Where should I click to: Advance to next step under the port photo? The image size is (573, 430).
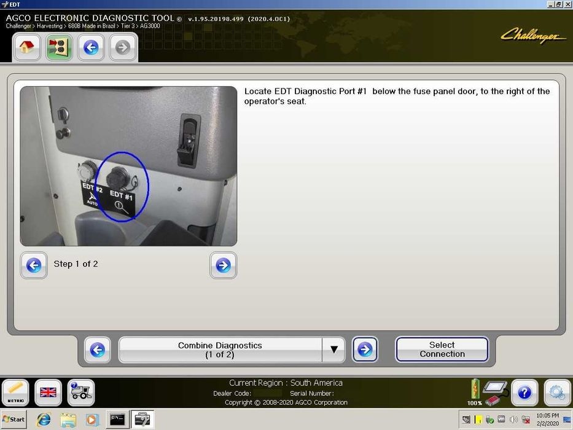pyautogui.click(x=224, y=265)
